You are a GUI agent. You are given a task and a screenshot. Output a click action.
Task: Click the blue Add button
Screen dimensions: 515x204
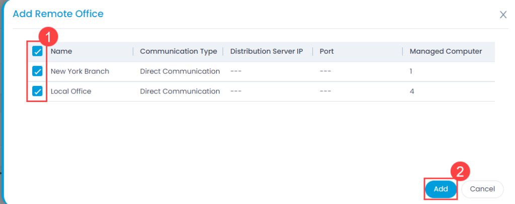pos(441,189)
